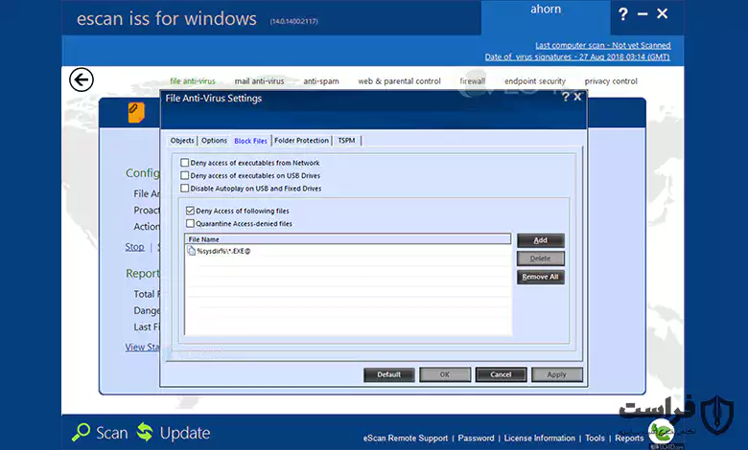This screenshot has width=748, height=450.
Task: Open main window help question mark
Action: [623, 14]
